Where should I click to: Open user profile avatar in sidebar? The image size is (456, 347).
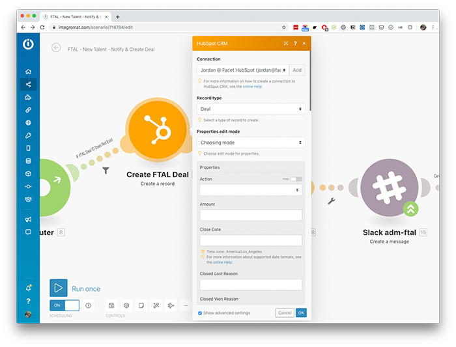point(28,314)
